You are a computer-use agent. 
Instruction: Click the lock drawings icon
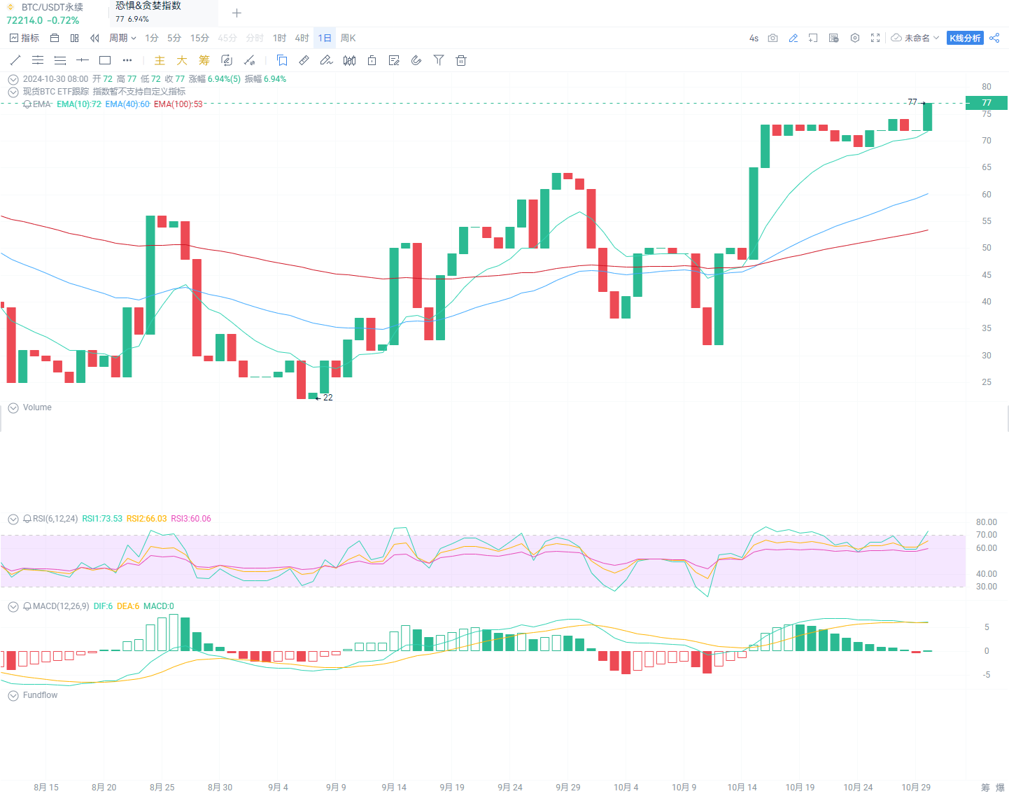pyautogui.click(x=372, y=60)
